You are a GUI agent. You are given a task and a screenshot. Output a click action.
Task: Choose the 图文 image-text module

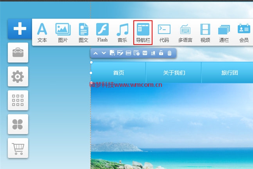[84, 33]
